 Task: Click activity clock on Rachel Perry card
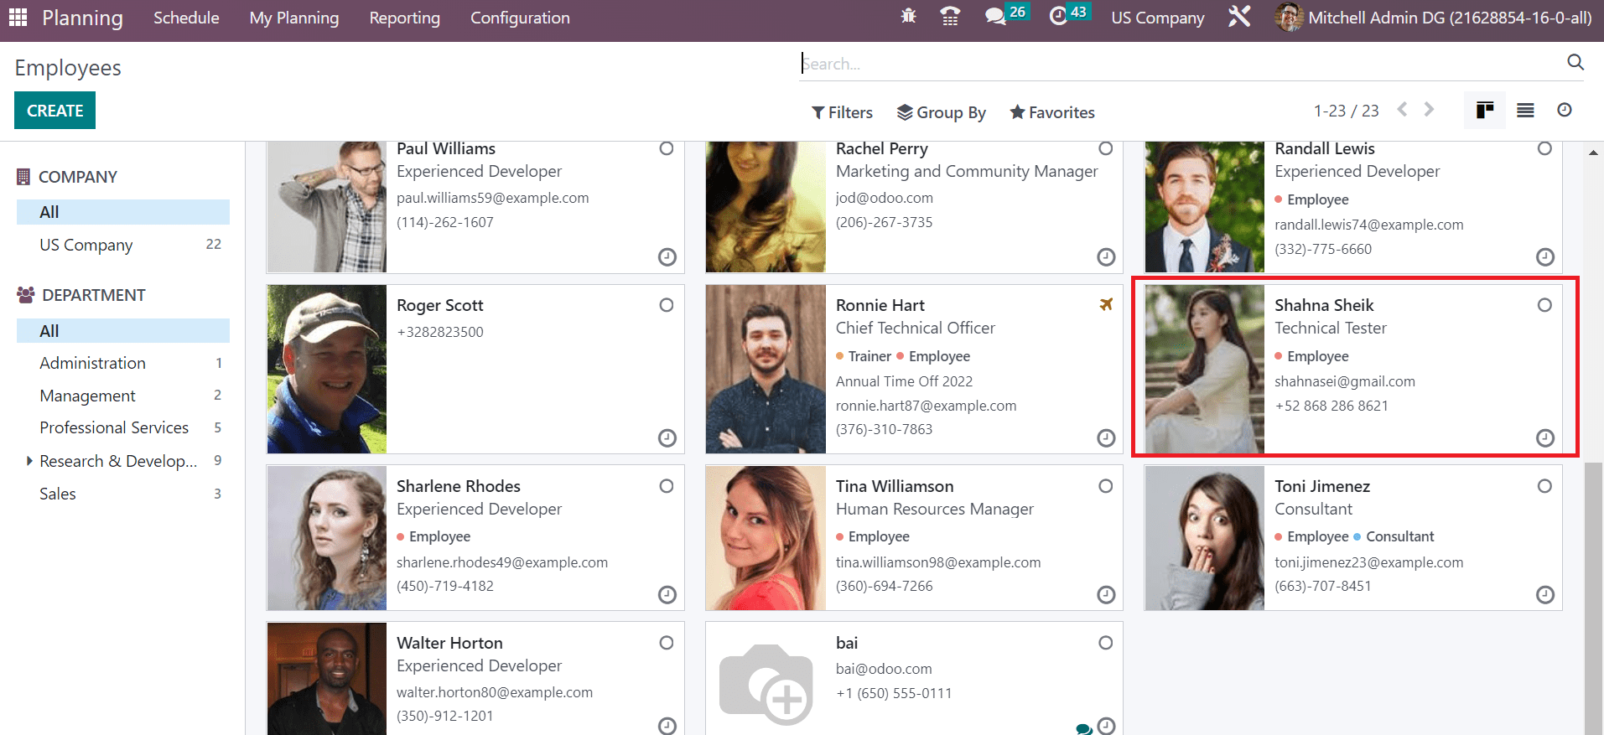1106,257
